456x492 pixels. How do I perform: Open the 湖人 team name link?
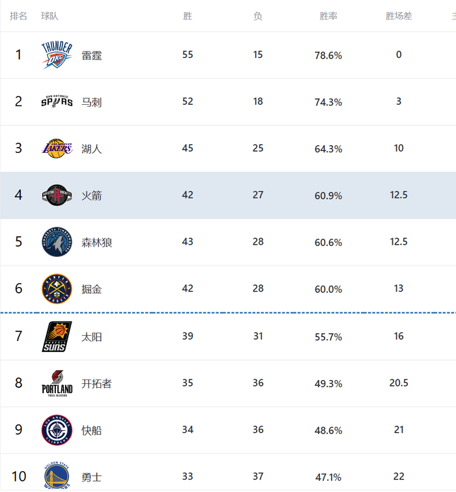pos(92,148)
